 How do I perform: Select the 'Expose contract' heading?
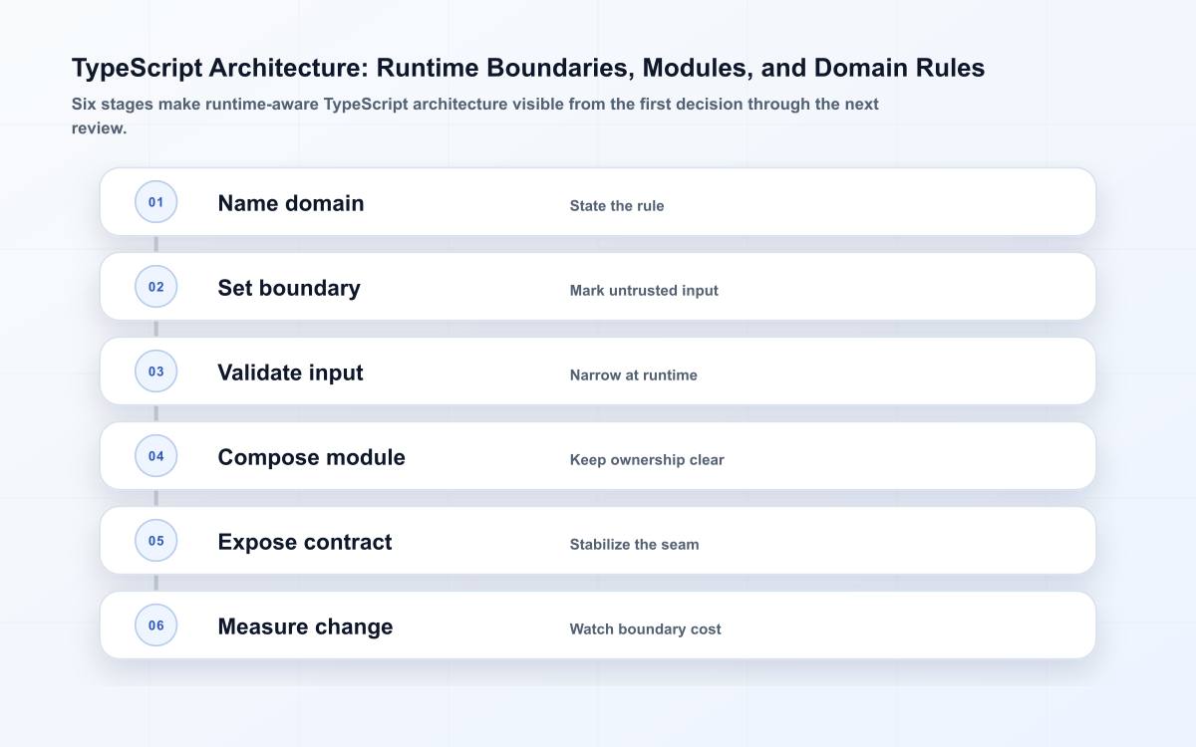[305, 542]
